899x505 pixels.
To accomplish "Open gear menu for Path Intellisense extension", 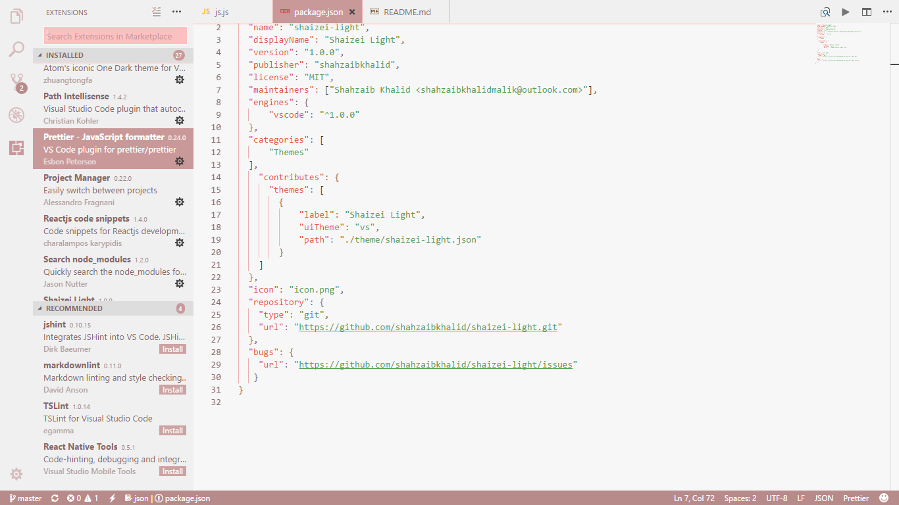I will pos(180,120).
